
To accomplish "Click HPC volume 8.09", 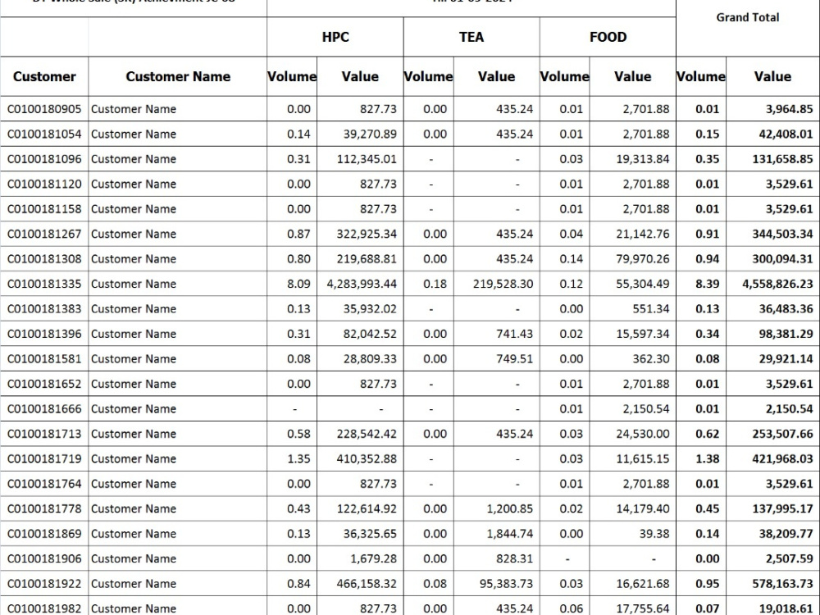I will click(298, 285).
